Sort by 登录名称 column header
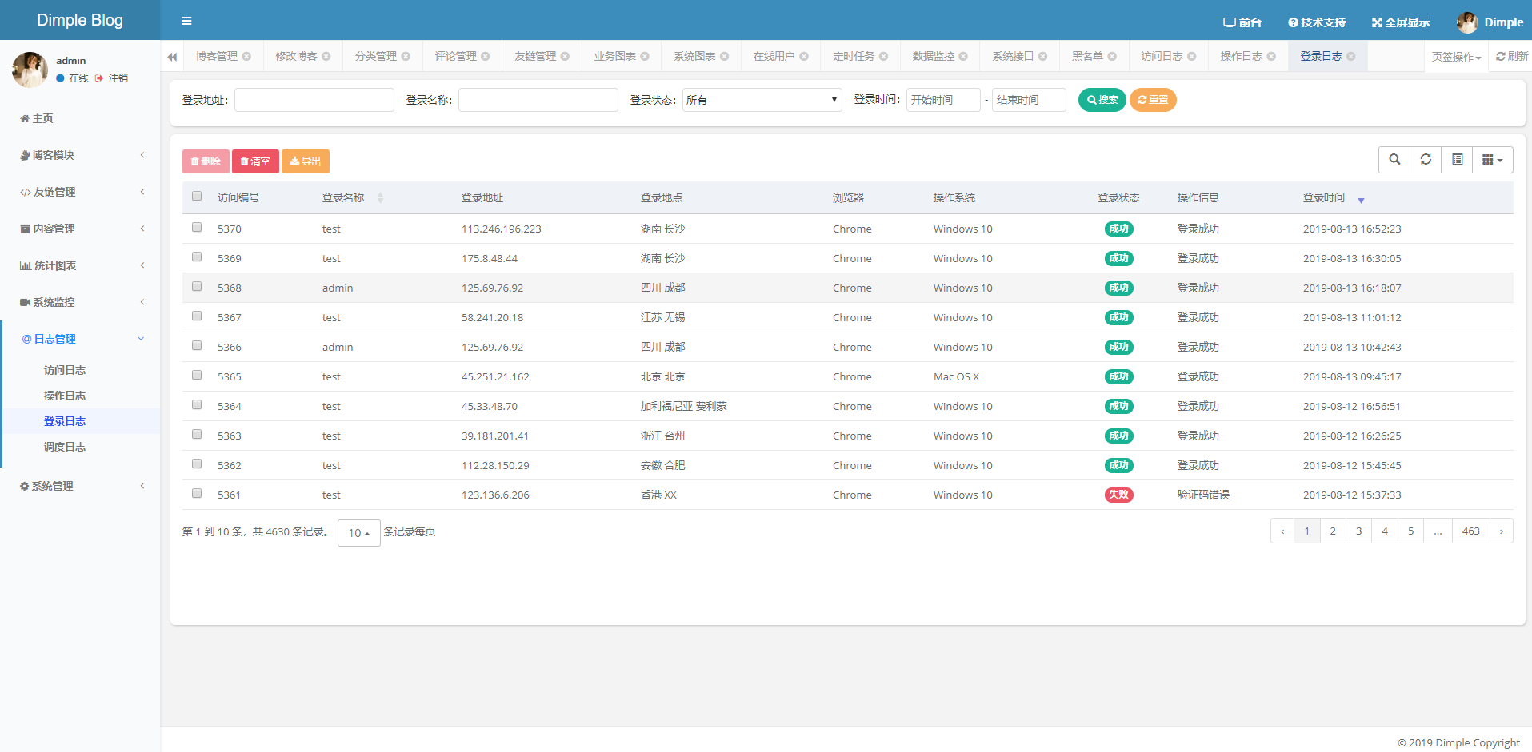This screenshot has width=1532, height=752. (352, 197)
